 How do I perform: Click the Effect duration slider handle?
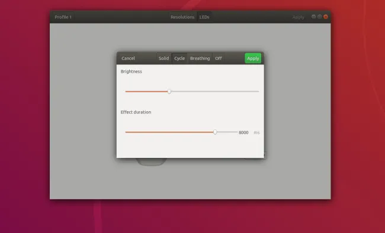tap(215, 132)
